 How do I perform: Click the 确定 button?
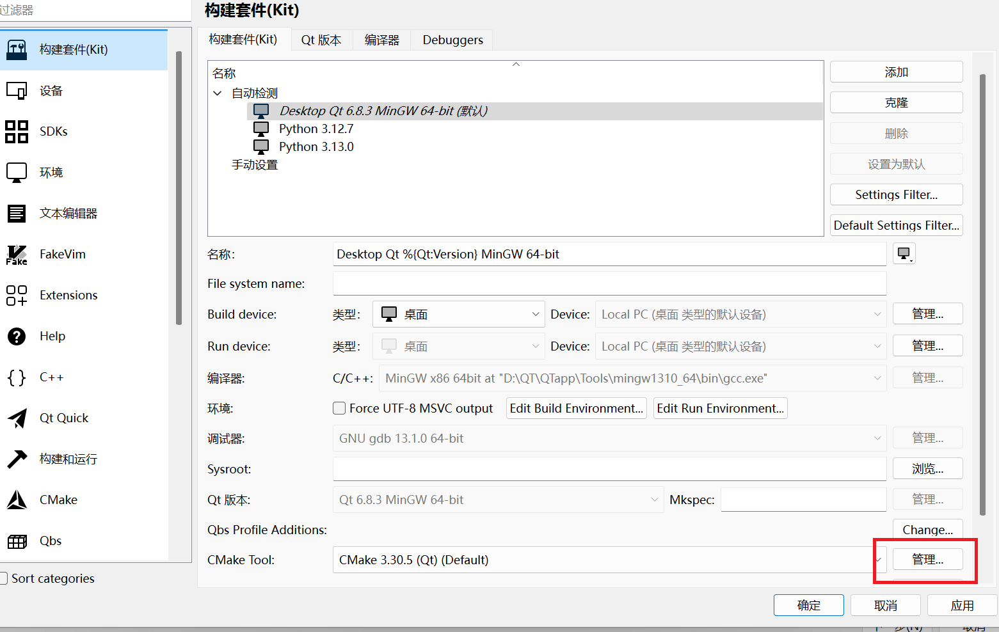(x=809, y=605)
